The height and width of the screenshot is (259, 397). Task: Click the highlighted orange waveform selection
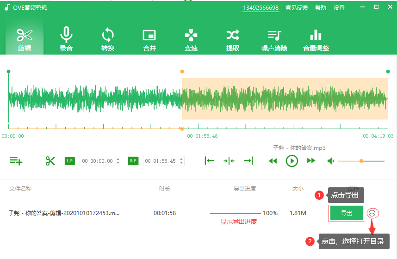coord(285,99)
